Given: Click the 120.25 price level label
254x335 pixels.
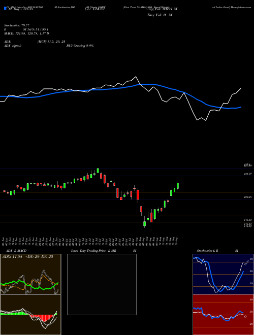Looking at the screenshot, I should [x=248, y=197].
